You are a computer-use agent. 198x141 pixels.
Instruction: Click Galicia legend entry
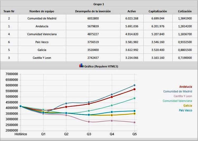188,106
